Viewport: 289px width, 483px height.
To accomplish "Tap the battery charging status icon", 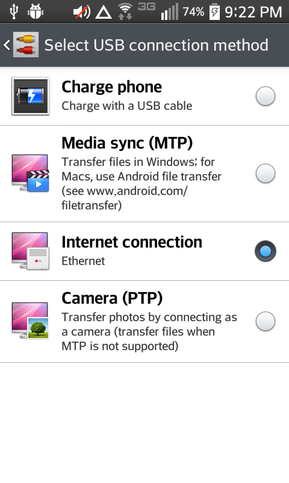I will click(x=215, y=12).
